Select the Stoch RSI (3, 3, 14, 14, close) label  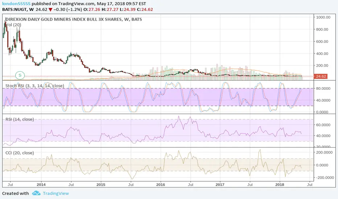point(35,86)
